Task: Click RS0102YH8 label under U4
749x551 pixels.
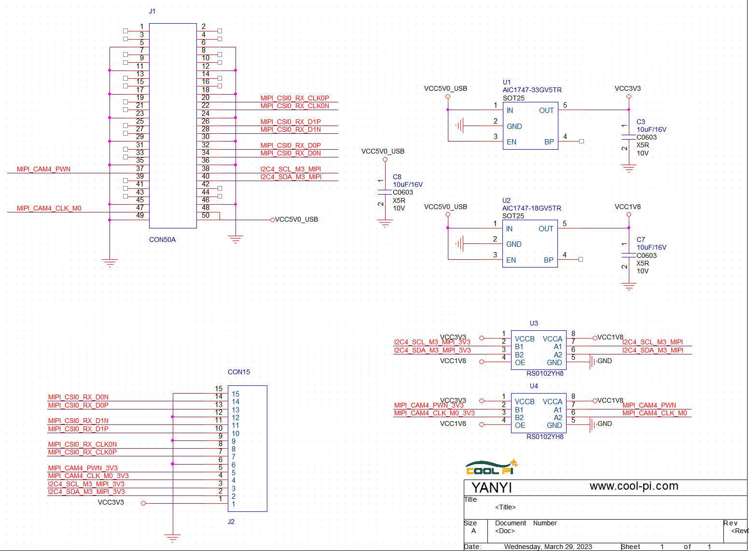Action: click(545, 437)
